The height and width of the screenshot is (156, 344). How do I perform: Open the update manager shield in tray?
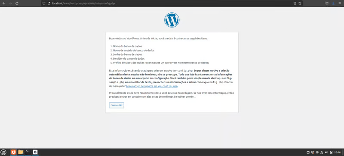313,152
